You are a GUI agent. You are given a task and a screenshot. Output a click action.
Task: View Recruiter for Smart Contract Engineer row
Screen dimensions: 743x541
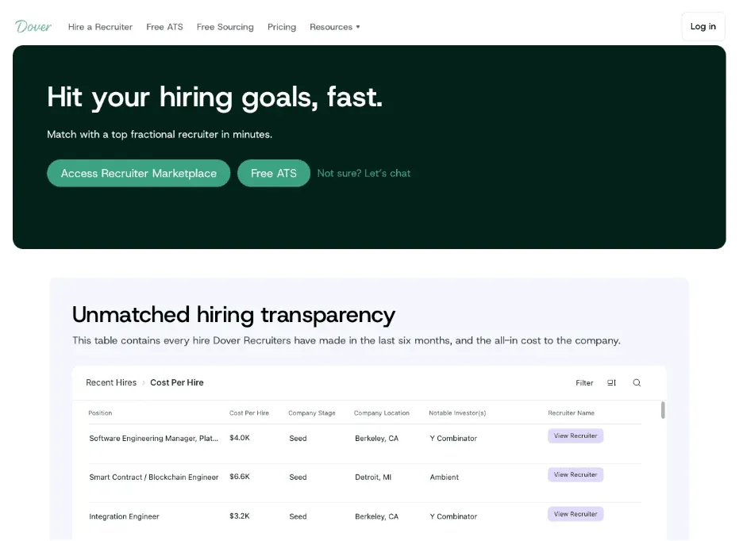pos(576,474)
